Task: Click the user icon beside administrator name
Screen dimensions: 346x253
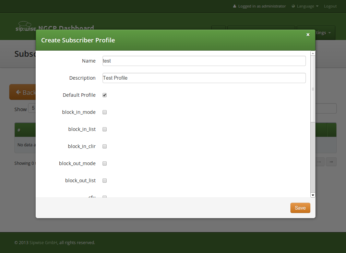Action: tap(235, 6)
